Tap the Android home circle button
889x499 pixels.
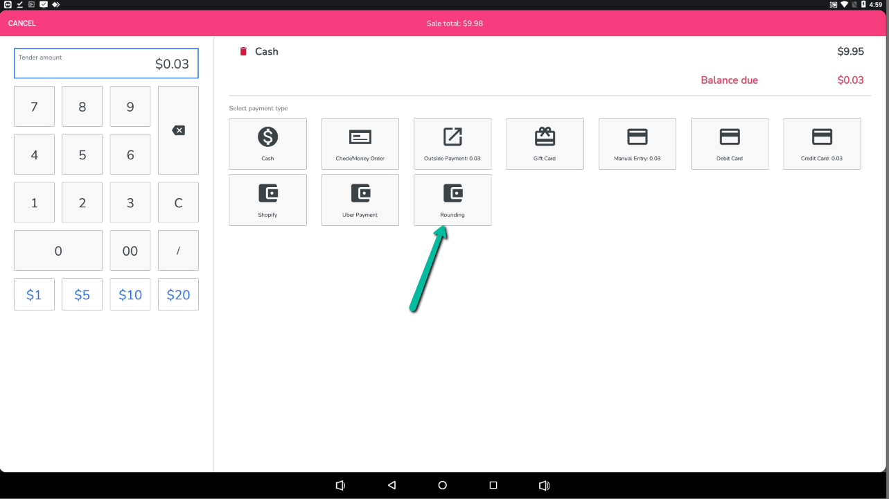click(443, 485)
